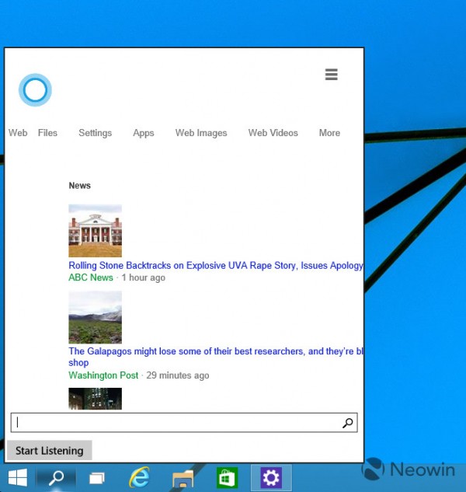Open the Windows Store taskbar icon

[226, 477]
